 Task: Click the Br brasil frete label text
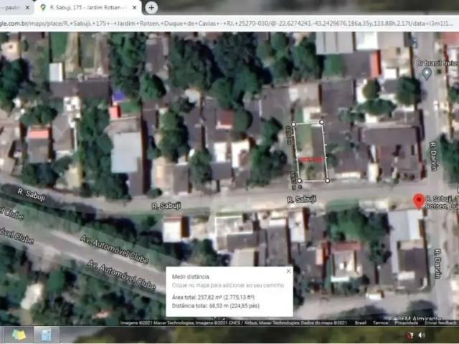(437, 63)
